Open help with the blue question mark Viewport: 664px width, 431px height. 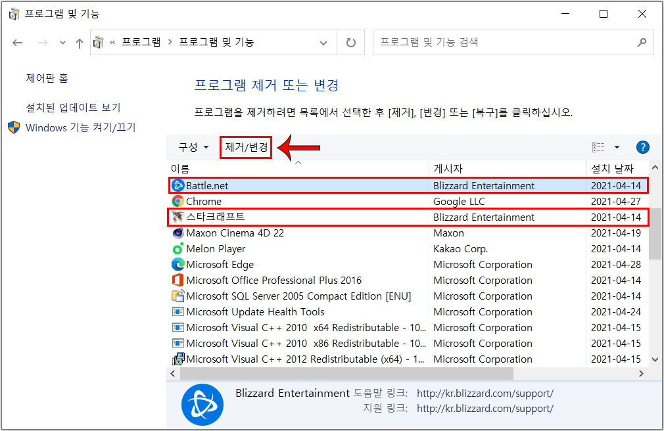point(642,147)
